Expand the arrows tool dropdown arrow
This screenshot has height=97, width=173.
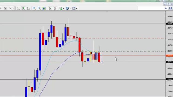tap(13, 8)
